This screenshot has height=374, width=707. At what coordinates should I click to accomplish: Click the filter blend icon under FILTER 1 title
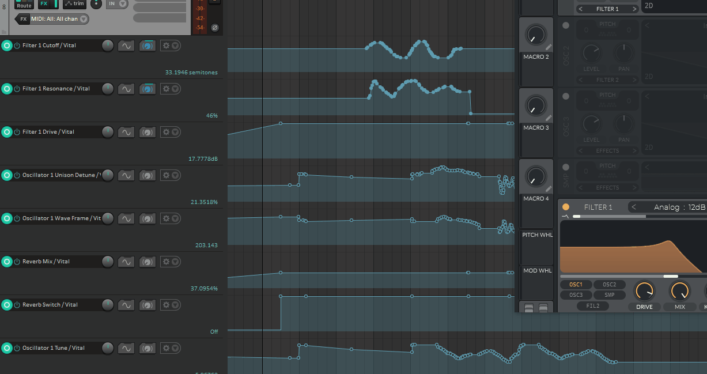[x=565, y=216]
